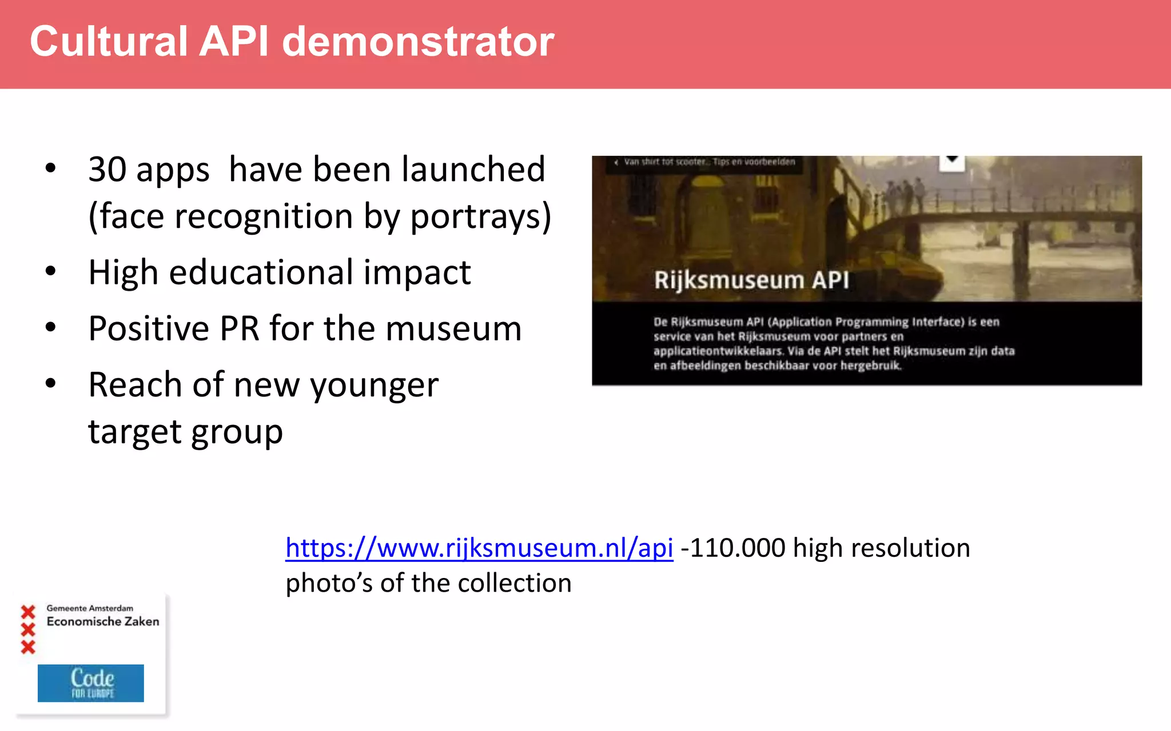1171x731 pixels.
Task: Click the '(face recognition by portrays)' line
Action: click(x=320, y=217)
